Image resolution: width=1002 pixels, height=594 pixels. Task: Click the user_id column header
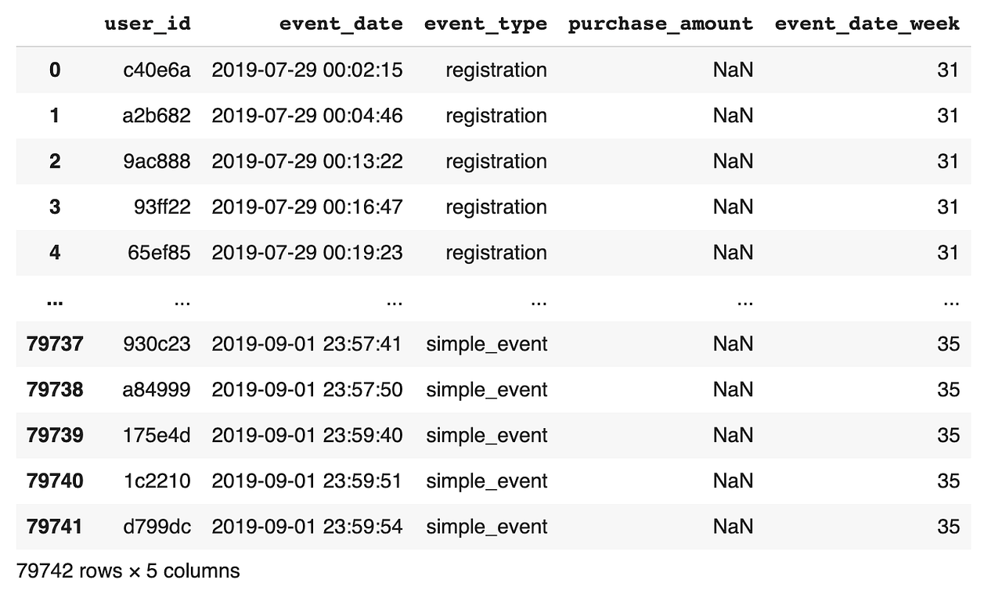147,23
